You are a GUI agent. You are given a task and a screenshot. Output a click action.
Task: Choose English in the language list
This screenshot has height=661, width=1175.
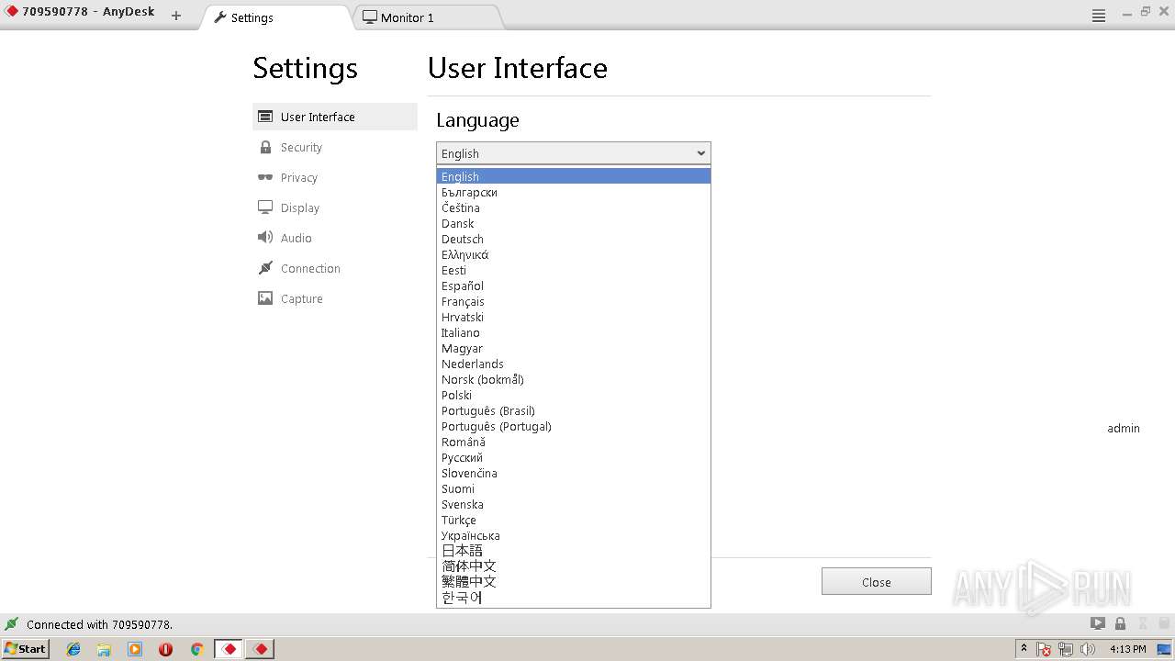[574, 176]
